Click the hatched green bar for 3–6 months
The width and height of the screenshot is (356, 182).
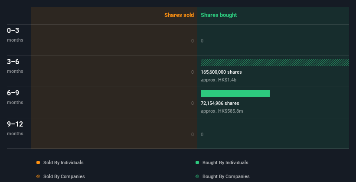275,62
